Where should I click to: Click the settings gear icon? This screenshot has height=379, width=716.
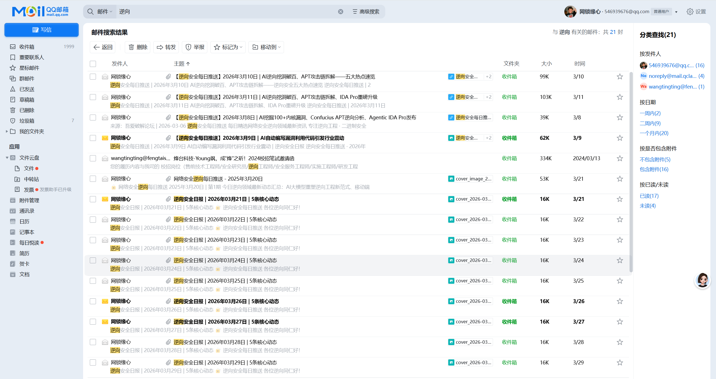point(690,11)
